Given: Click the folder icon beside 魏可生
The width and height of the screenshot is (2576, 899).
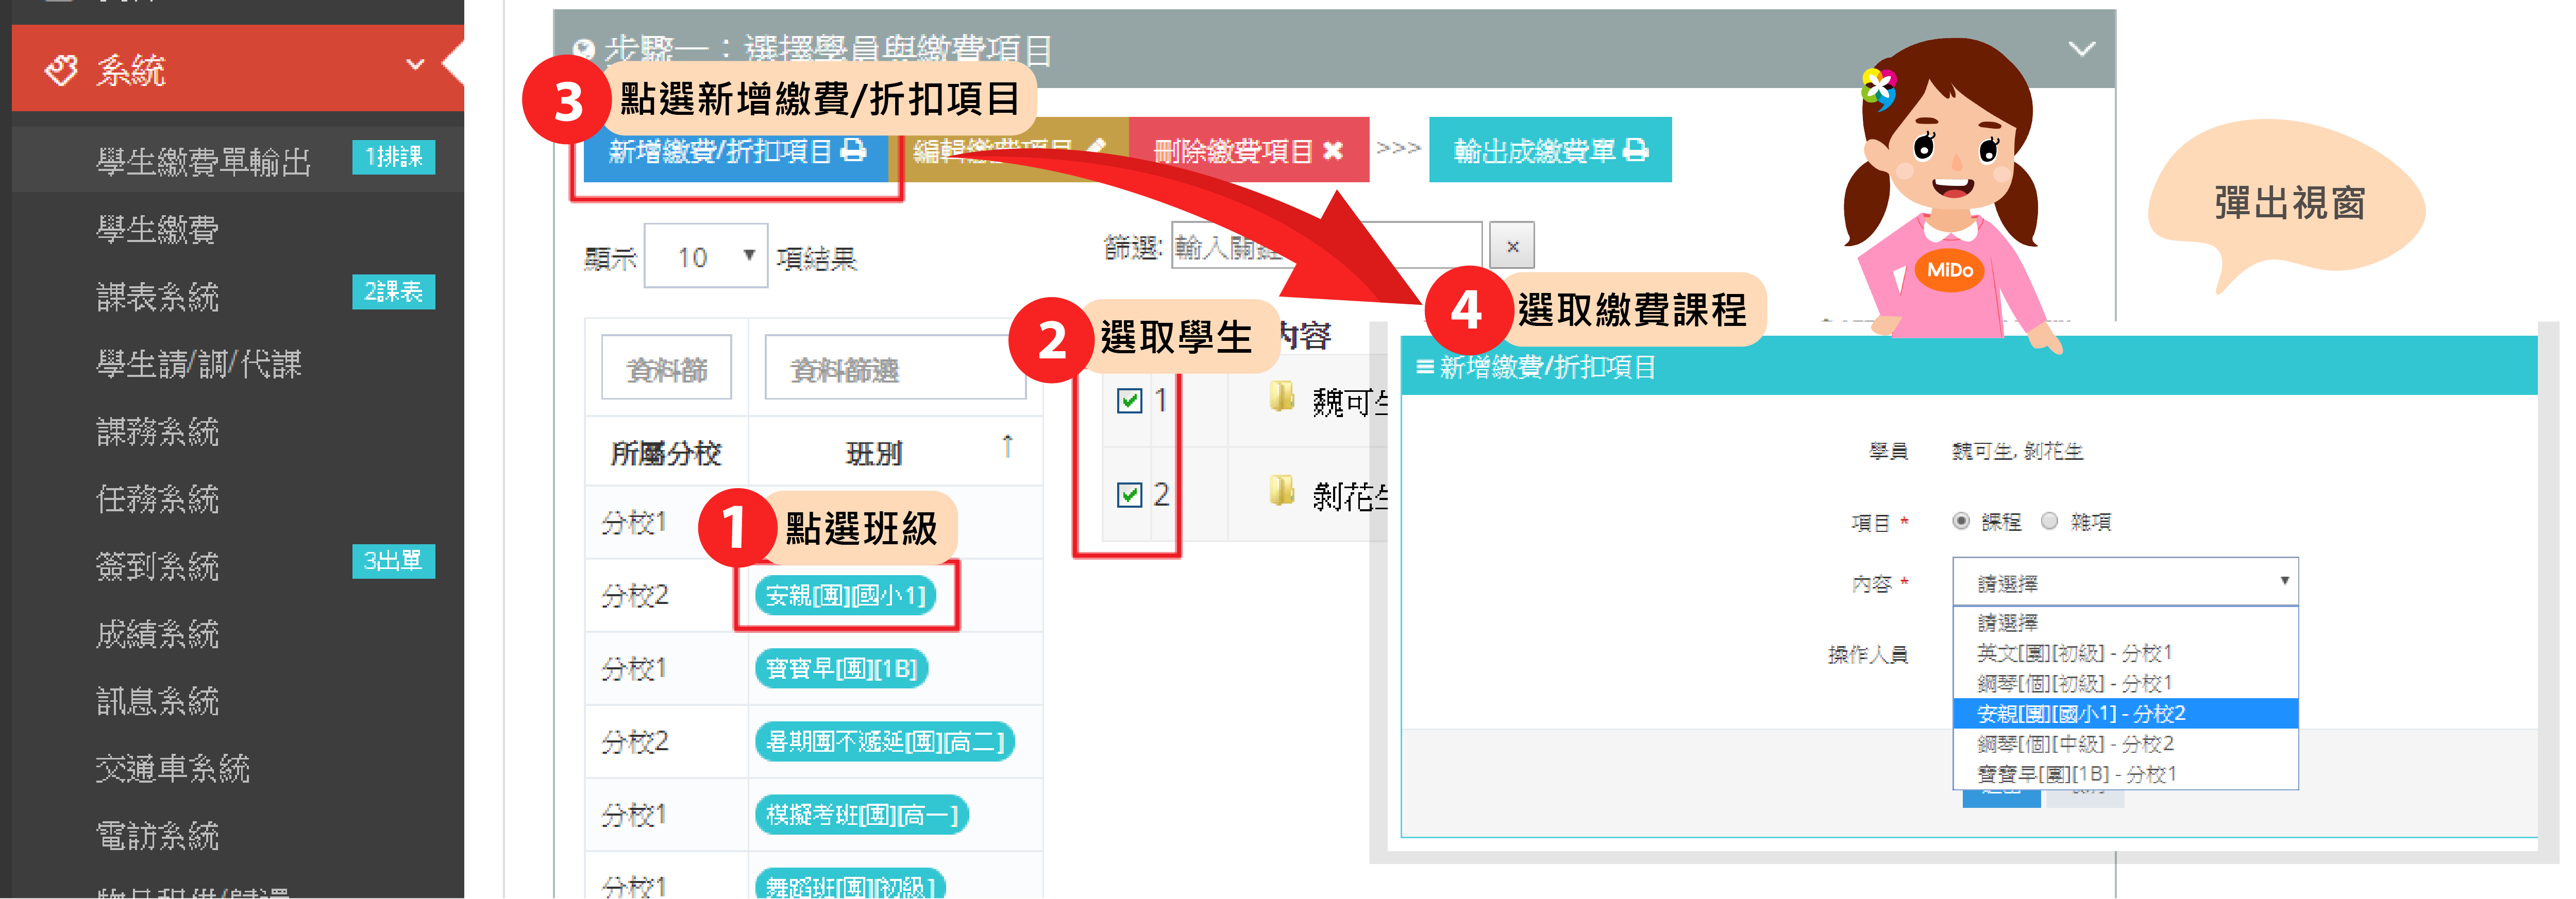Looking at the screenshot, I should click(x=1281, y=397).
